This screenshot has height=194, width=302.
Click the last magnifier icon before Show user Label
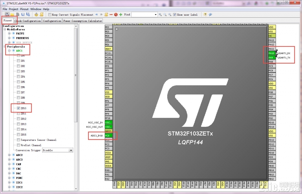[x=170, y=15]
